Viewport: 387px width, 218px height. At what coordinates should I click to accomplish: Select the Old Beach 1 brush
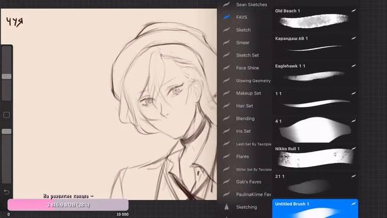click(x=315, y=19)
